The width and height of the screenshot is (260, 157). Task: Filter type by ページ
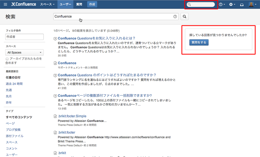pos(10,124)
